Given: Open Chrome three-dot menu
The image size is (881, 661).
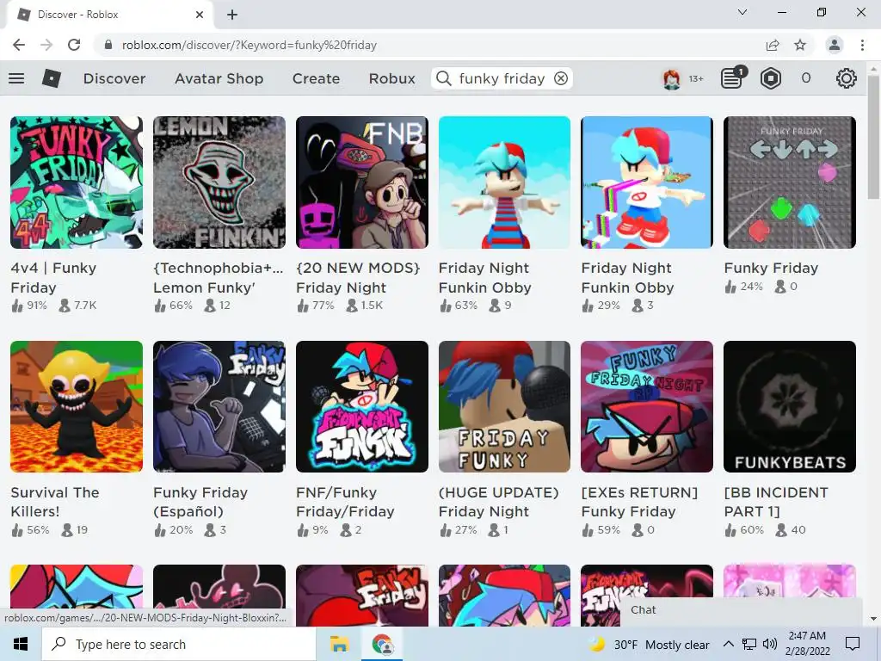Looking at the screenshot, I should pos(862,45).
